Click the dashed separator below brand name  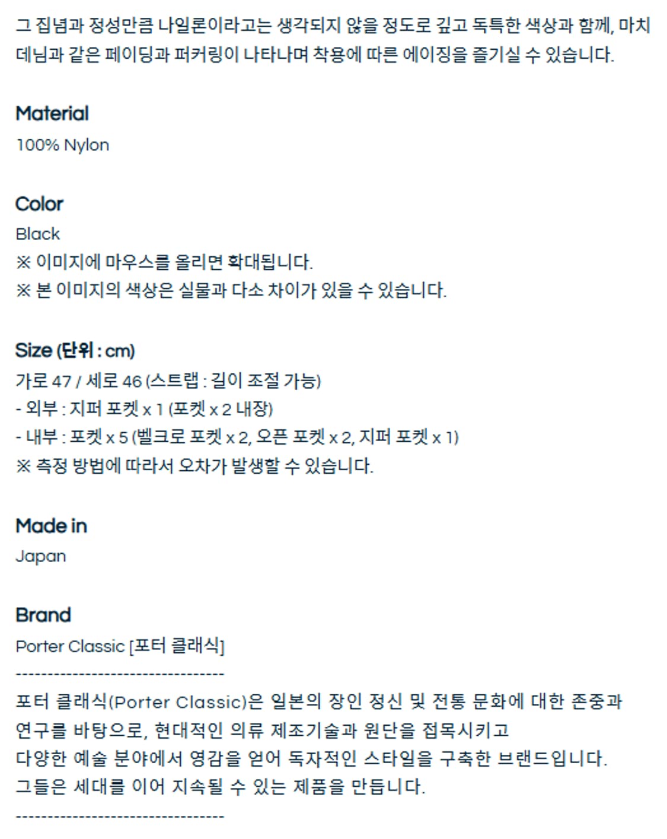pos(120,674)
